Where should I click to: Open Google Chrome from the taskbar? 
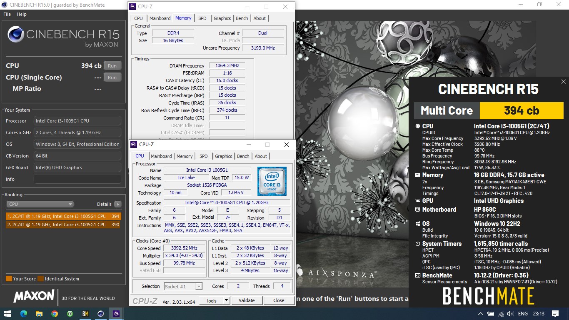(x=55, y=313)
